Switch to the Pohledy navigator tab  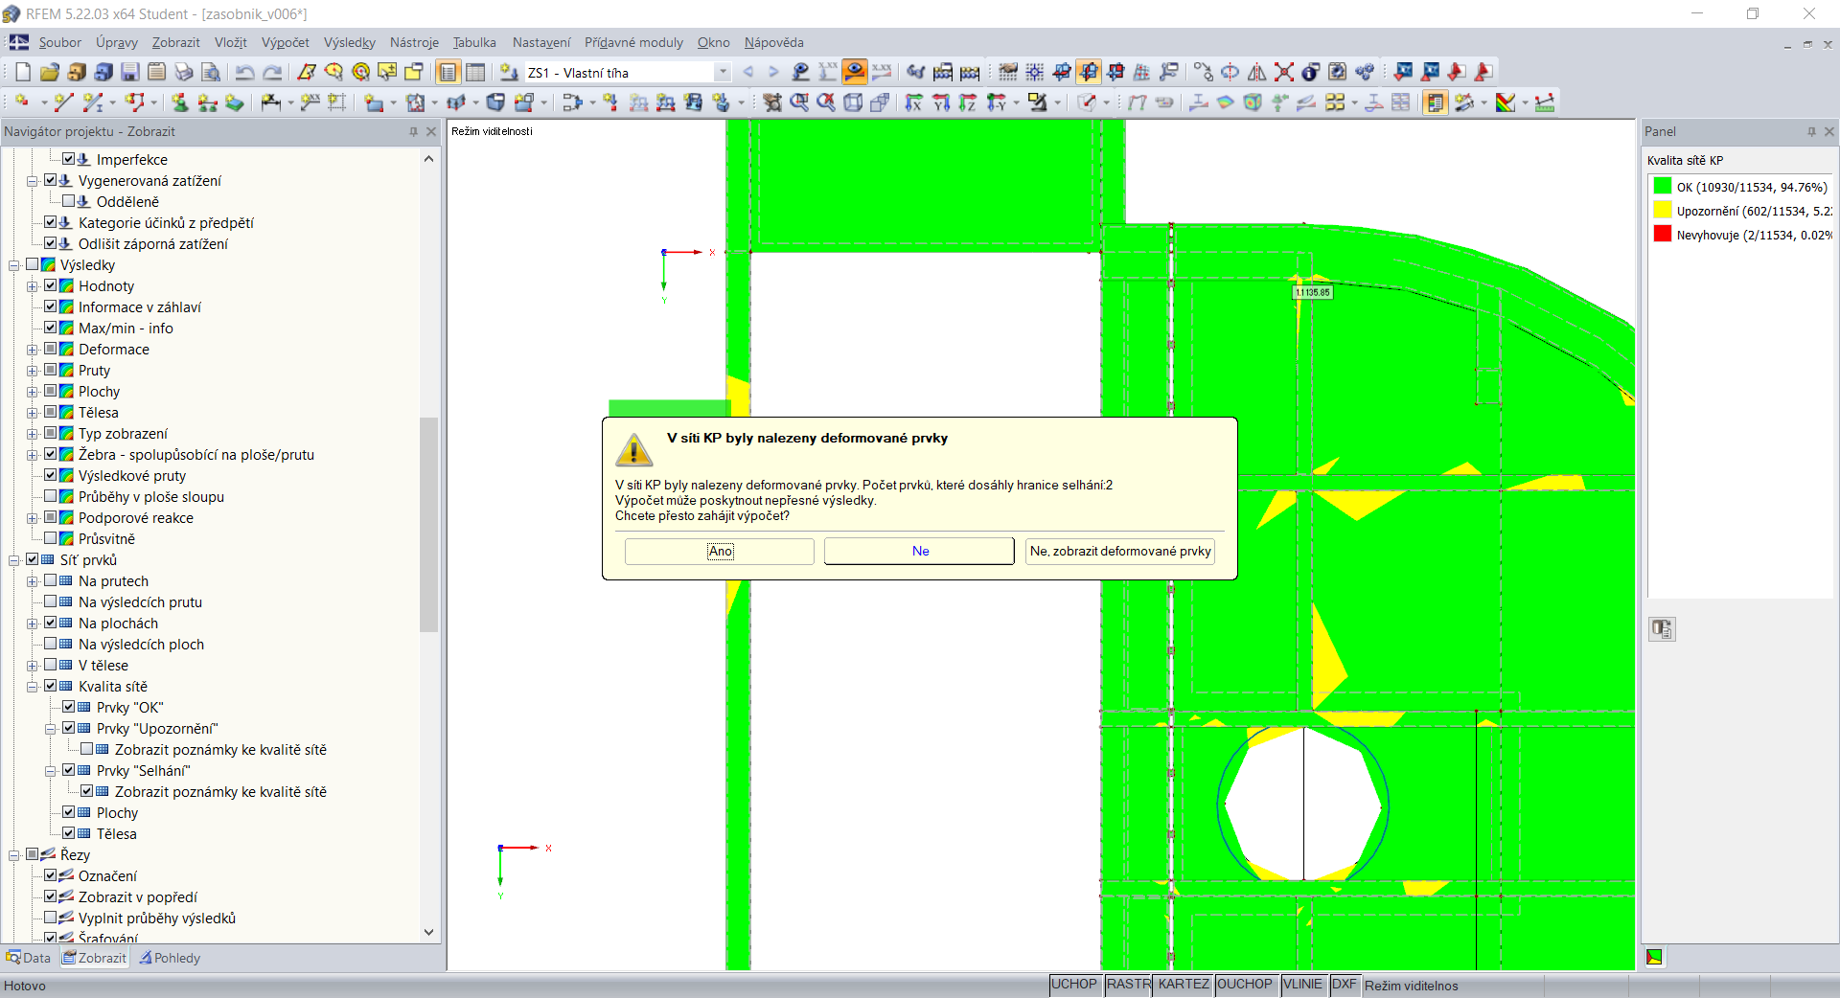170,958
